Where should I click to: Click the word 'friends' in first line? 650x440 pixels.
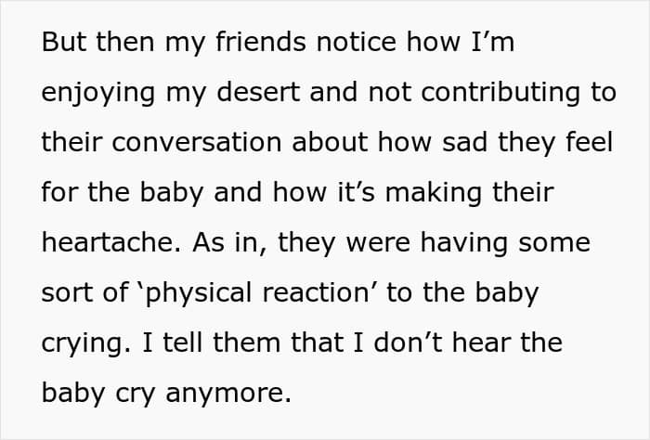pos(261,42)
